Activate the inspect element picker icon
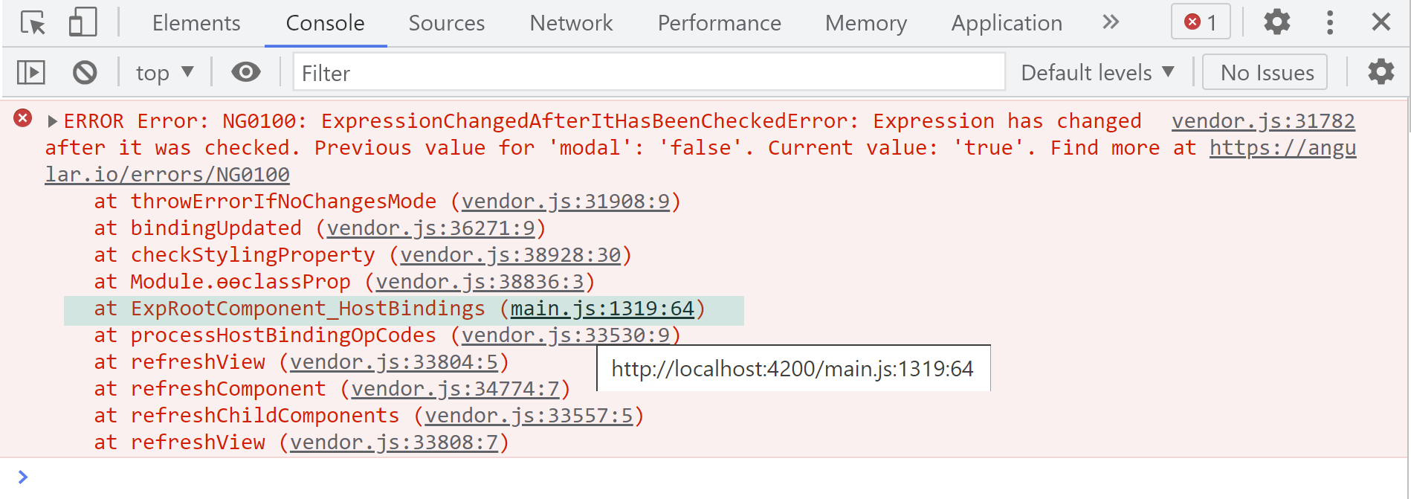This screenshot has width=1411, height=499. (x=33, y=23)
